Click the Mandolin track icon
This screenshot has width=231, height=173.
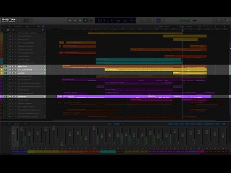click(x=6, y=73)
